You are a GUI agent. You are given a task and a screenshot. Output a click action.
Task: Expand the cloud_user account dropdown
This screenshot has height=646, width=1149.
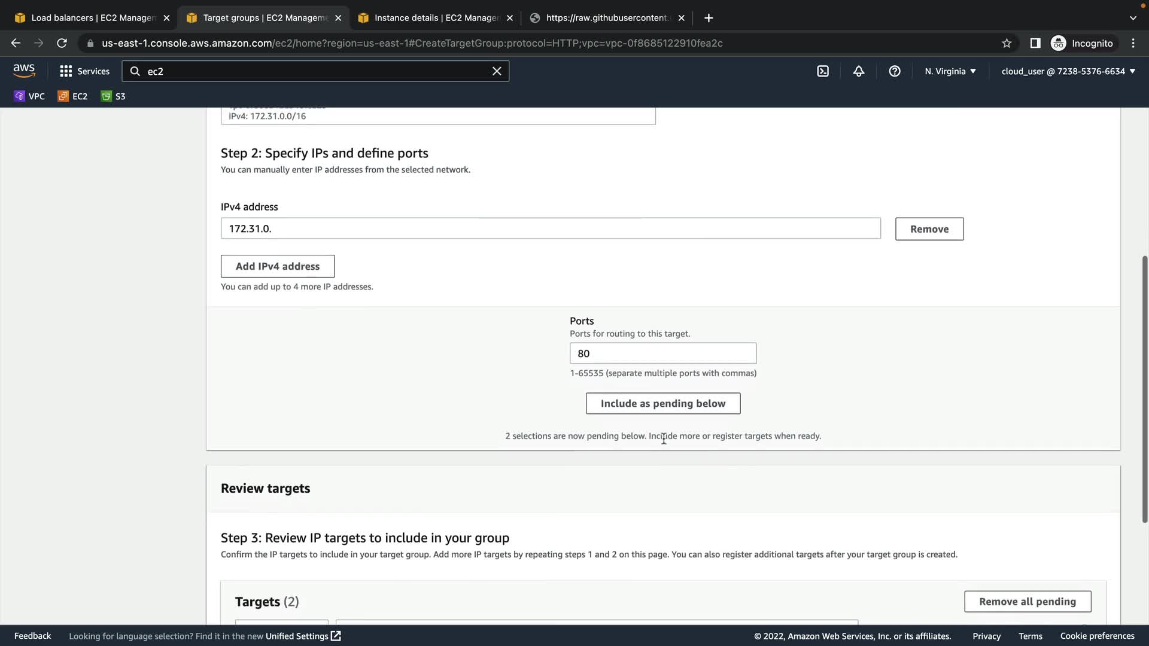[1068, 71]
